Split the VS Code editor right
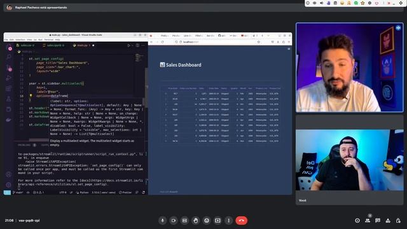Screen dimensions: 407x229 137,45
